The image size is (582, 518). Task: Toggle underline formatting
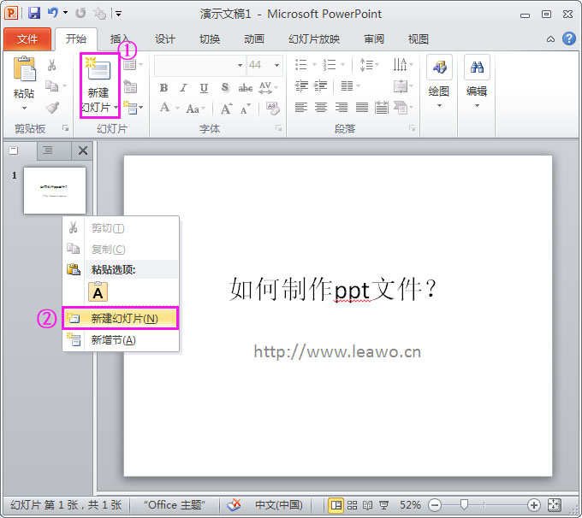pyautogui.click(x=204, y=88)
